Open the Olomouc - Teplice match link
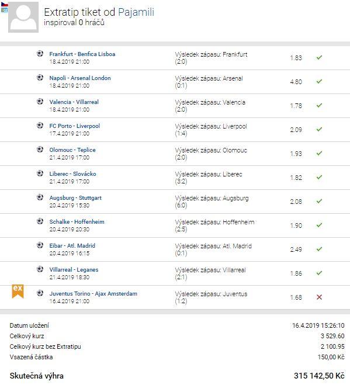 (x=72, y=150)
